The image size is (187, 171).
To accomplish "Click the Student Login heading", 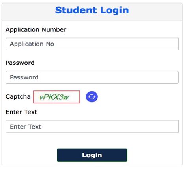I will (x=92, y=10).
